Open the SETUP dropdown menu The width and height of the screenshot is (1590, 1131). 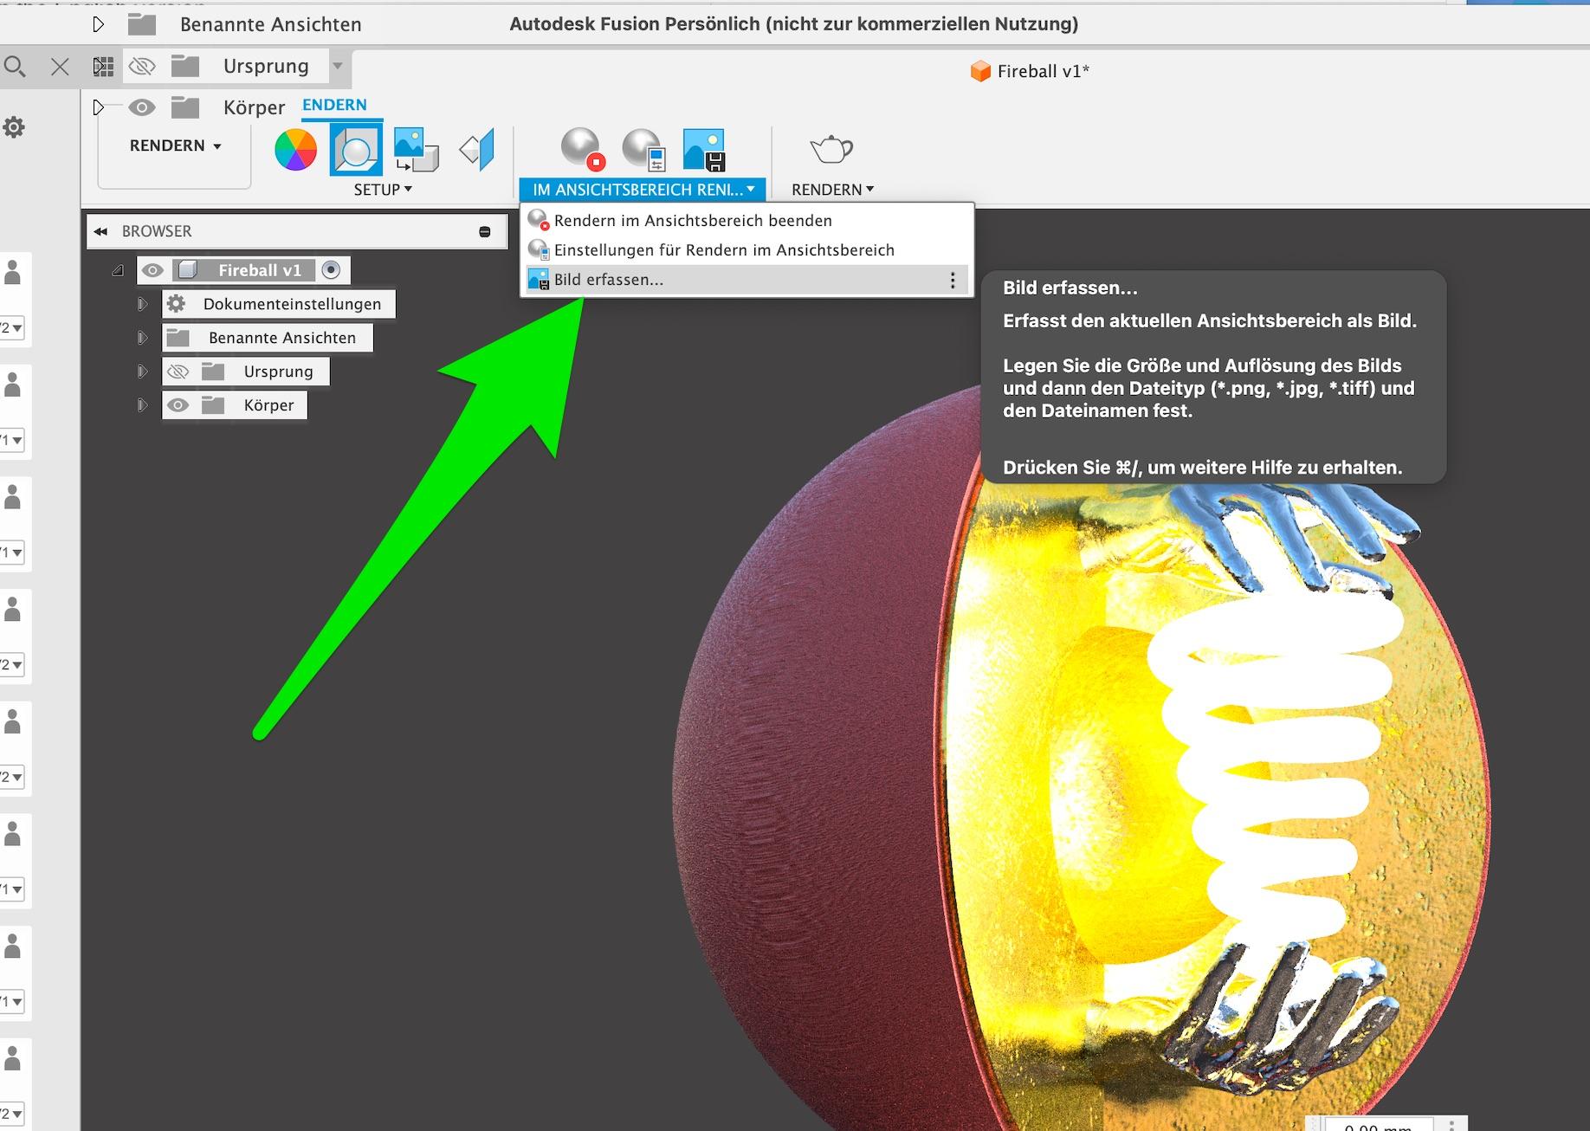[382, 190]
